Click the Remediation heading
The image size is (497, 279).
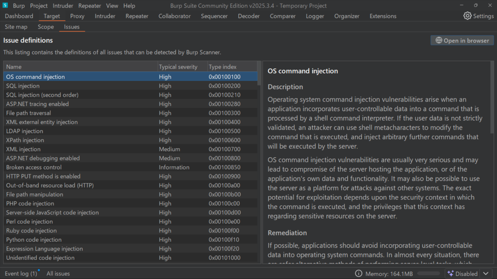[x=287, y=233]
